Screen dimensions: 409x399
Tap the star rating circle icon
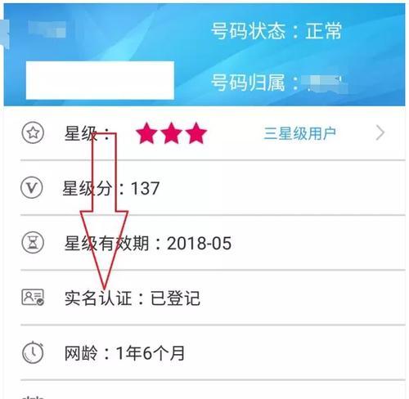point(33,133)
